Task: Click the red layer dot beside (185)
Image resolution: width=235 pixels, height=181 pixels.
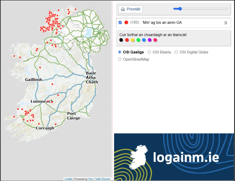Action: 126,22
